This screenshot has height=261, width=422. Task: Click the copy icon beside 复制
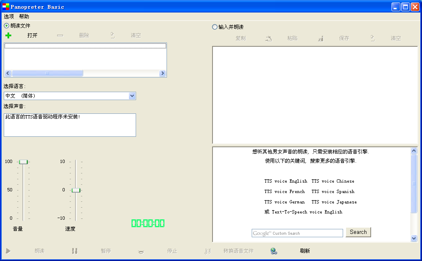[269, 38]
